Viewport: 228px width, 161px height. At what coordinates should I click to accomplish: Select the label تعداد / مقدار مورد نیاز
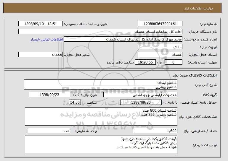pyautogui.click(x=200, y=131)
